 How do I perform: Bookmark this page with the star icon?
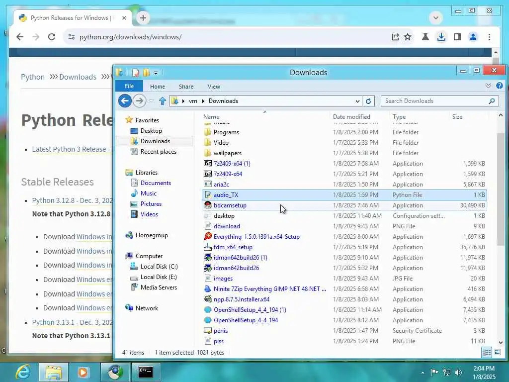(408, 37)
